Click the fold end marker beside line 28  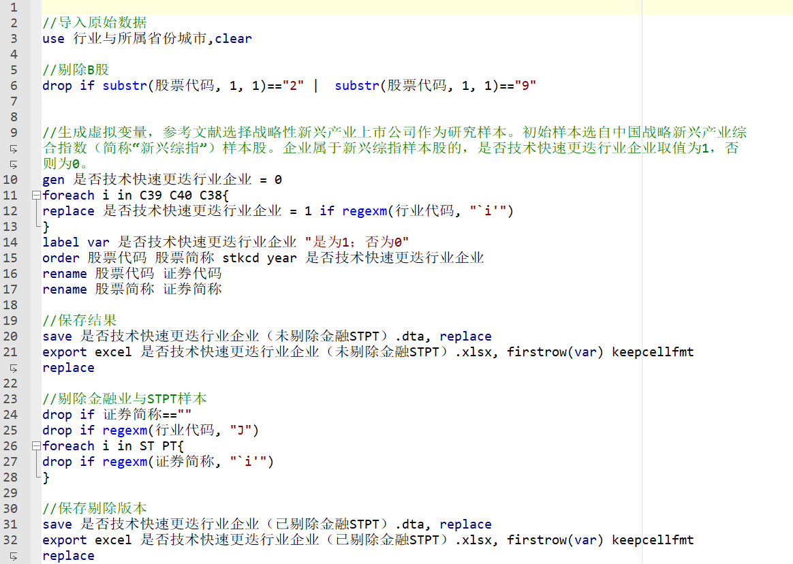coord(35,477)
